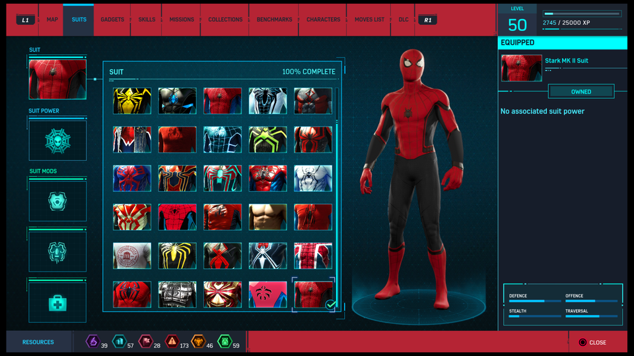
Task: Switch to the Gadgets tab
Action: pos(112,20)
